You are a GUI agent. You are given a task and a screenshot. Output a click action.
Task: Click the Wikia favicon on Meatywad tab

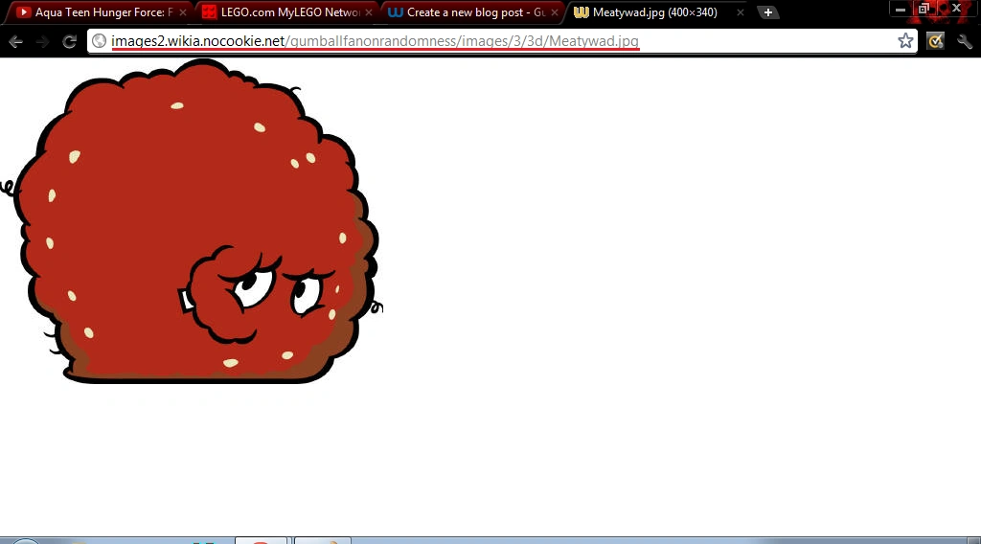click(582, 11)
